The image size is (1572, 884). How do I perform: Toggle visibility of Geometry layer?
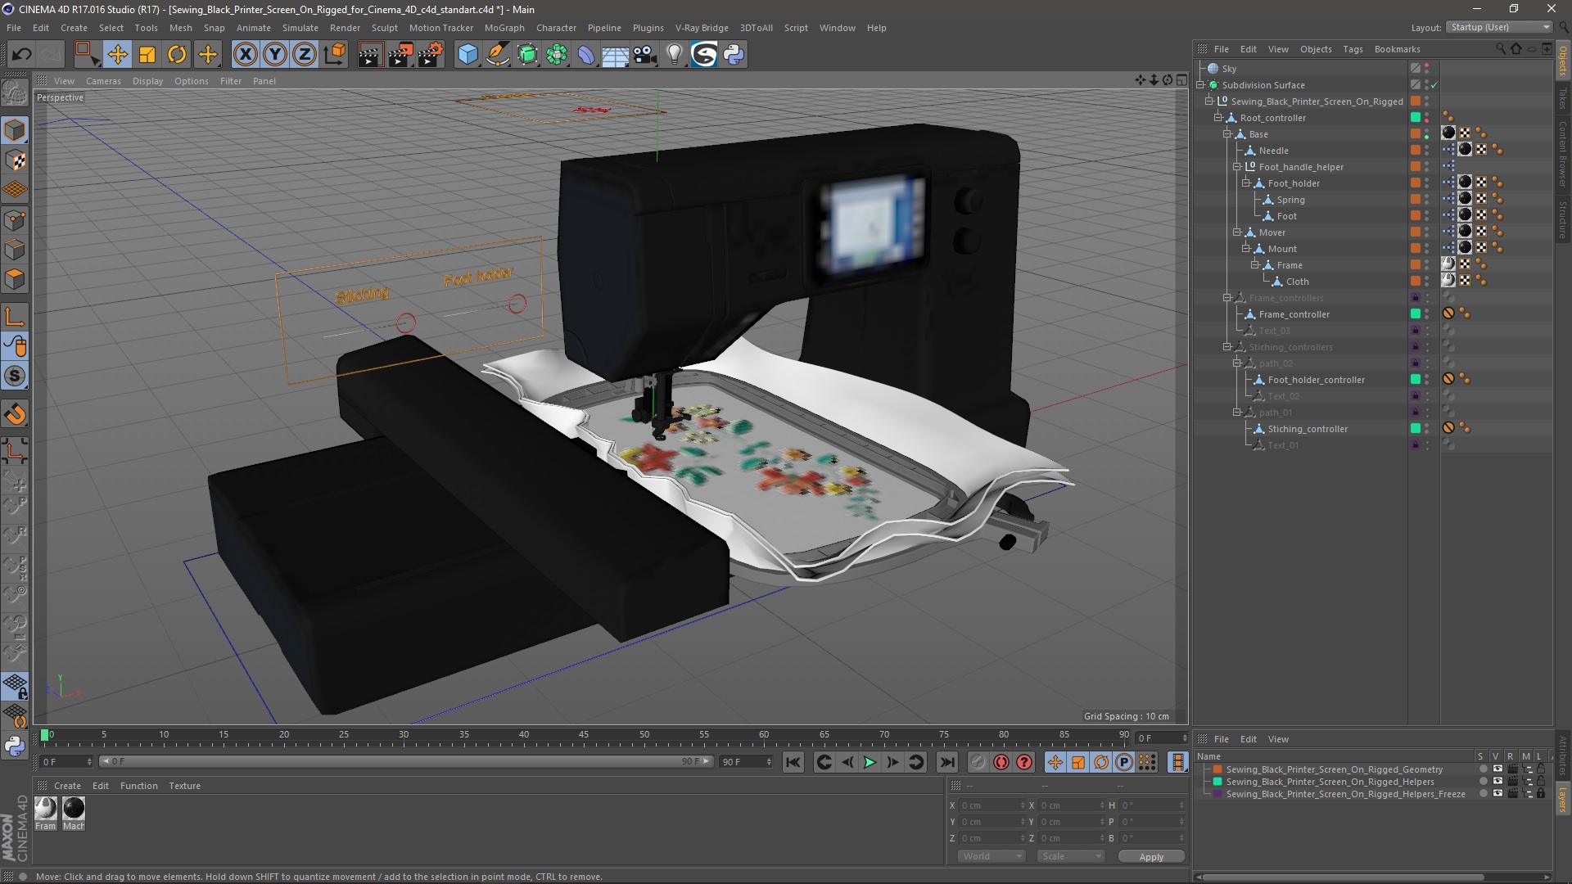click(x=1497, y=769)
